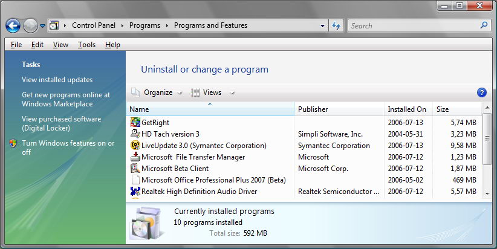The height and width of the screenshot is (249, 497).
Task: Sort by the Name column header
Action: 210,109
